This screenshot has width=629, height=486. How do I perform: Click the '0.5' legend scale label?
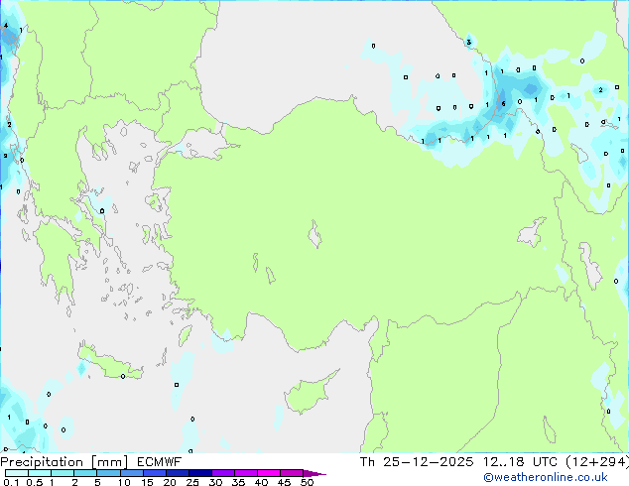35,482
